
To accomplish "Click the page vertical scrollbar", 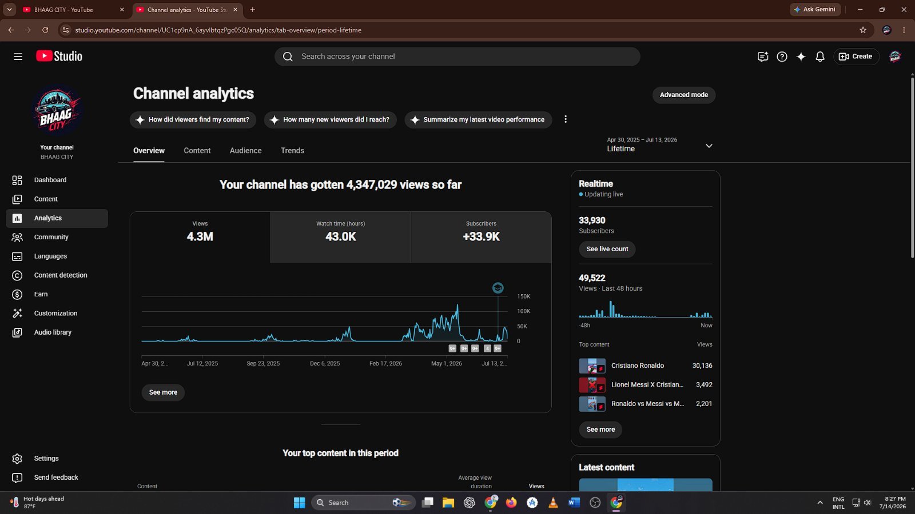I will tap(912, 167).
